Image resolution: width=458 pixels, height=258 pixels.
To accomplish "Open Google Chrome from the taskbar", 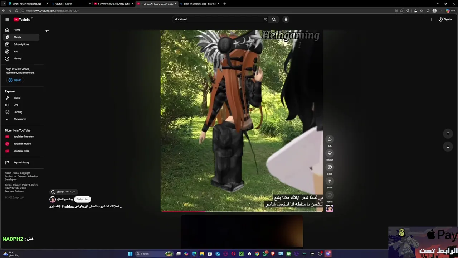I will pos(257,254).
